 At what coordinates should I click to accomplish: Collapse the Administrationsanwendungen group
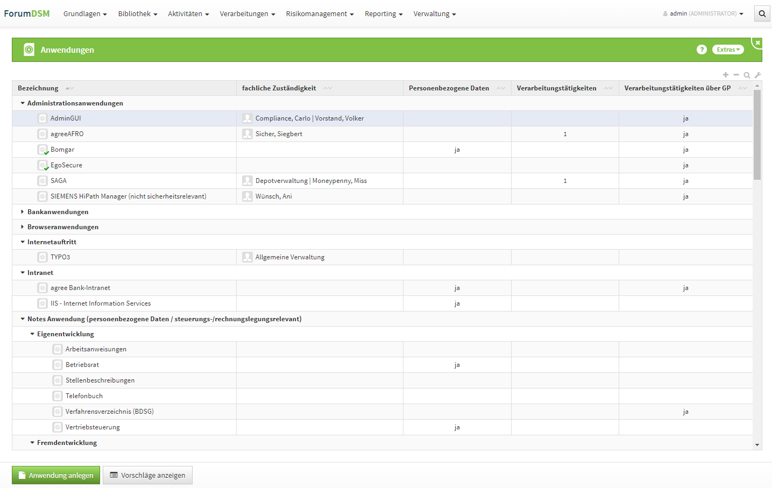tap(23, 103)
